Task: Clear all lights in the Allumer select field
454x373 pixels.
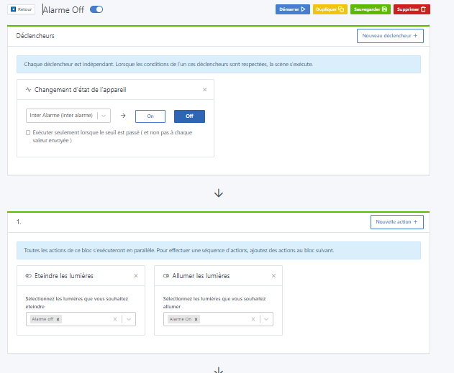Action: (x=253, y=319)
